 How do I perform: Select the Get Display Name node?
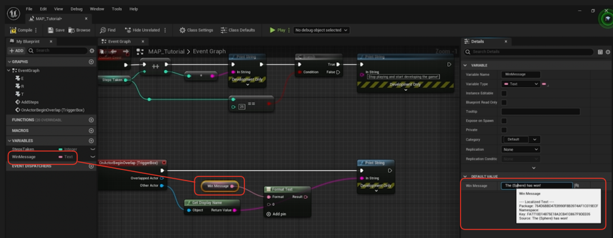pyautogui.click(x=212, y=207)
